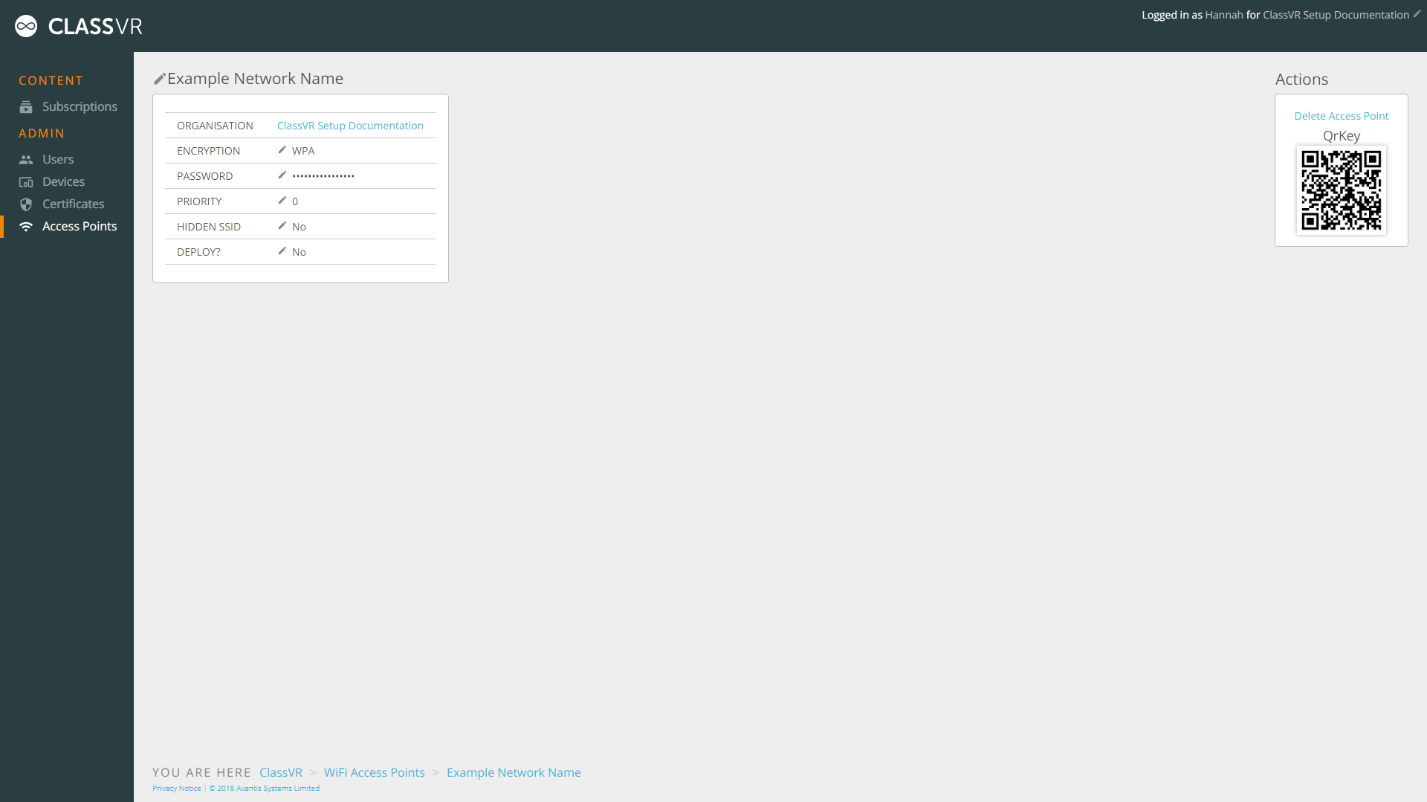Go to WiFi Access Points breadcrumb
Viewport: 1427px width, 802px height.
click(x=375, y=773)
